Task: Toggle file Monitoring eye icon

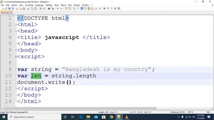Action: pyautogui.click(x=100, y=9)
